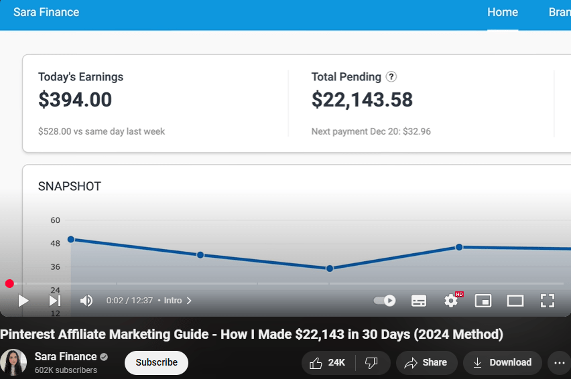The image size is (571, 379).
Task: Click 'Next payment Dec 20: $32.96' text
Action: (x=371, y=131)
